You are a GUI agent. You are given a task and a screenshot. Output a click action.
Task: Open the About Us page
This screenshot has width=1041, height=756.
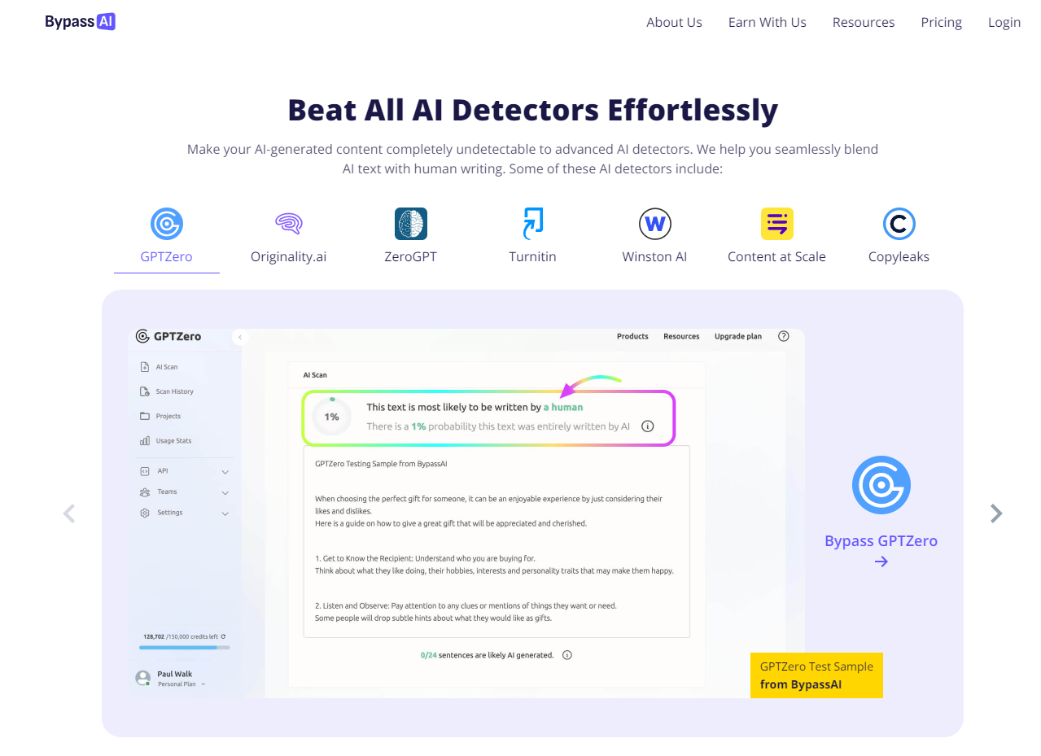[674, 22]
